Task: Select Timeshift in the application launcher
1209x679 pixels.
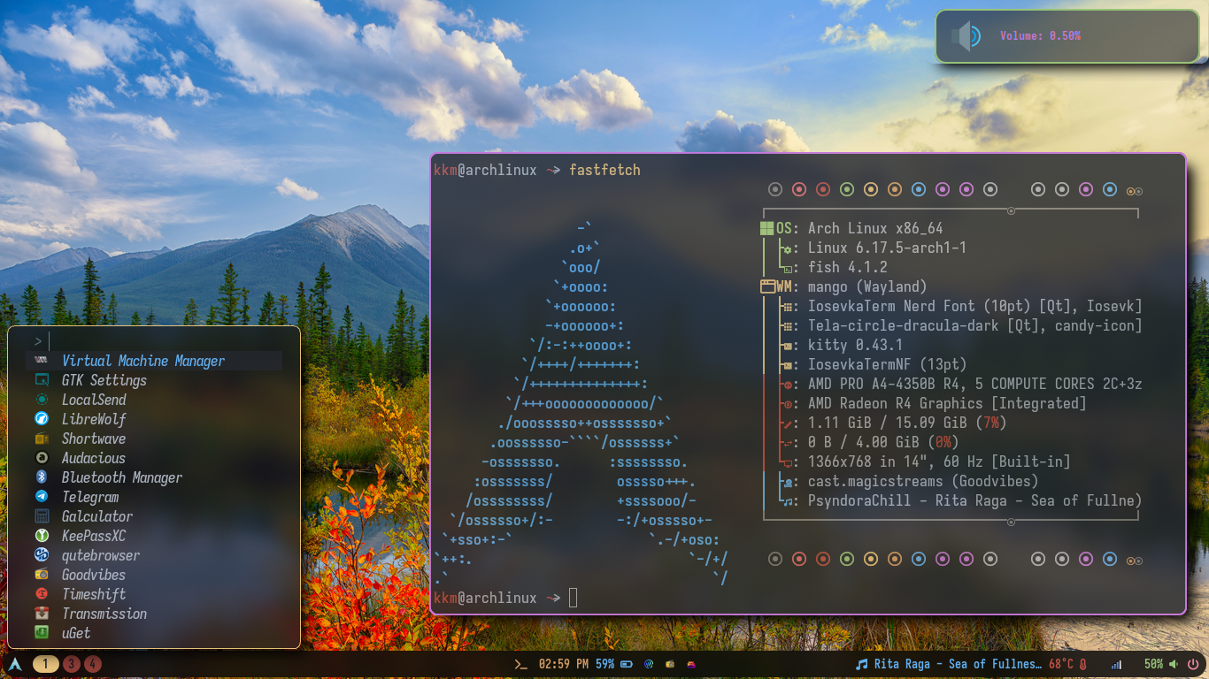Action: pyautogui.click(x=94, y=594)
